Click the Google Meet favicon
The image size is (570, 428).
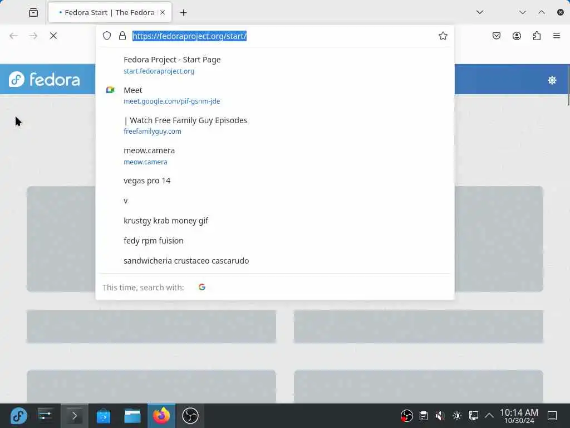click(x=110, y=90)
